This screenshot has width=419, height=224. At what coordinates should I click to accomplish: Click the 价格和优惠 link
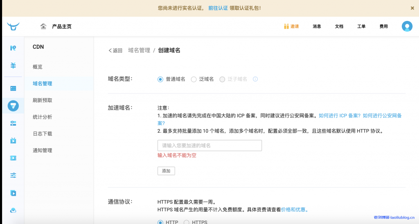295,210
